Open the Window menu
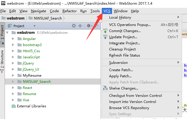187x119 pixels. 120,11
